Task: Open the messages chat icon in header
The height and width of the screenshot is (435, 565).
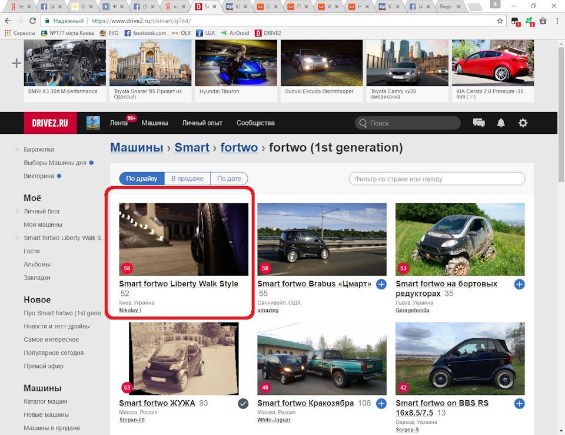Action: [x=479, y=123]
